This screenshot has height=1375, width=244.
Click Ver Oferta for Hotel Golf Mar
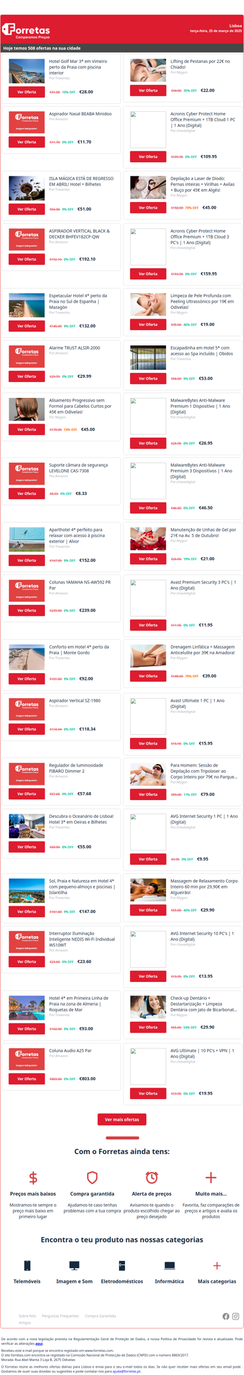26,92
